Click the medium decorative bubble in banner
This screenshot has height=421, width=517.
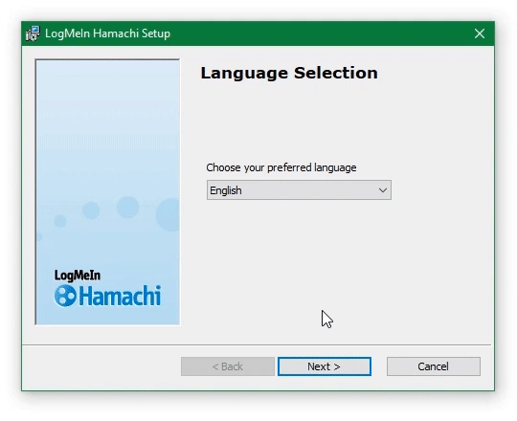pyautogui.click(x=91, y=210)
